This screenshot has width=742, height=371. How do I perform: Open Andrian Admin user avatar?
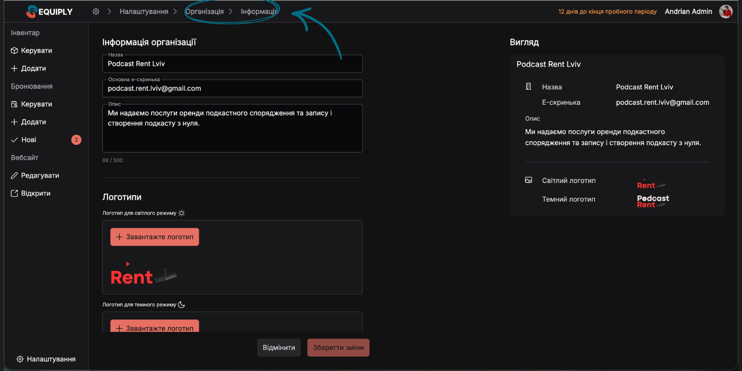tap(726, 12)
